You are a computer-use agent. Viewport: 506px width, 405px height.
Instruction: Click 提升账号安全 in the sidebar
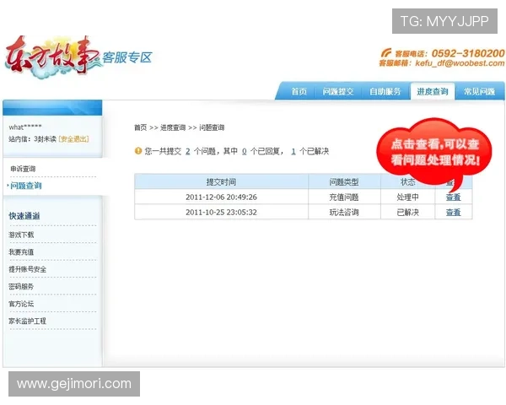coord(28,269)
